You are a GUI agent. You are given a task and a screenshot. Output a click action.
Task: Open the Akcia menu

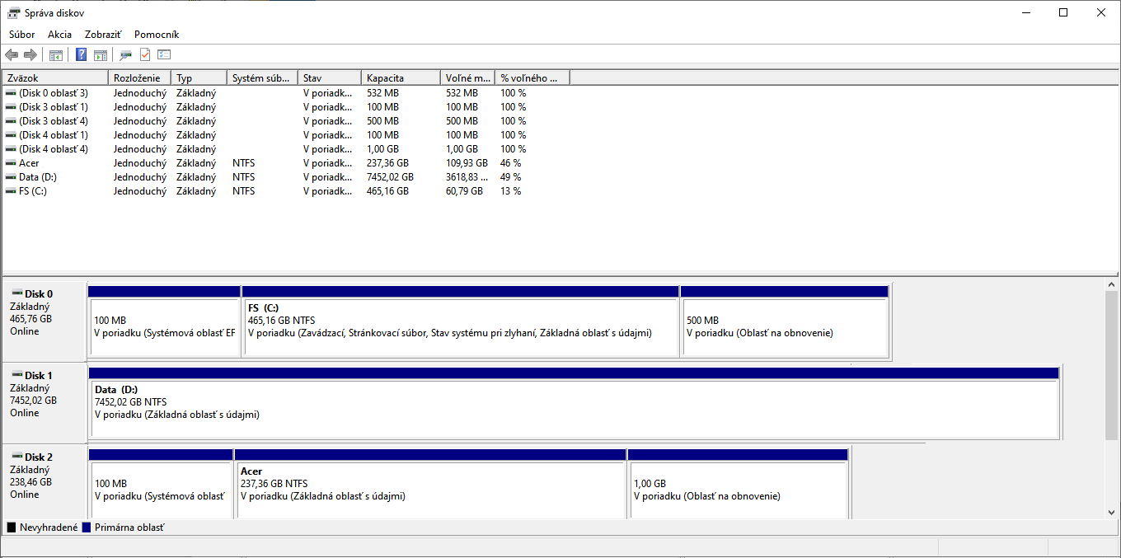59,35
